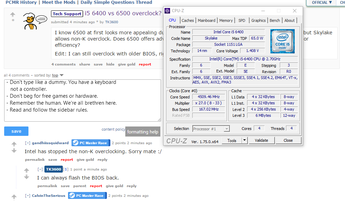Open permalink of gandhiissquidward's comment

[x=35, y=160]
